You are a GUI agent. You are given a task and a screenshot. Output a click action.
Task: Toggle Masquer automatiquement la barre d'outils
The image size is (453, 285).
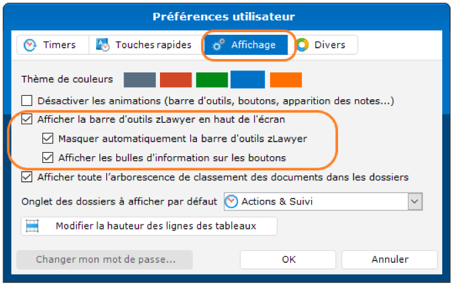tap(47, 139)
